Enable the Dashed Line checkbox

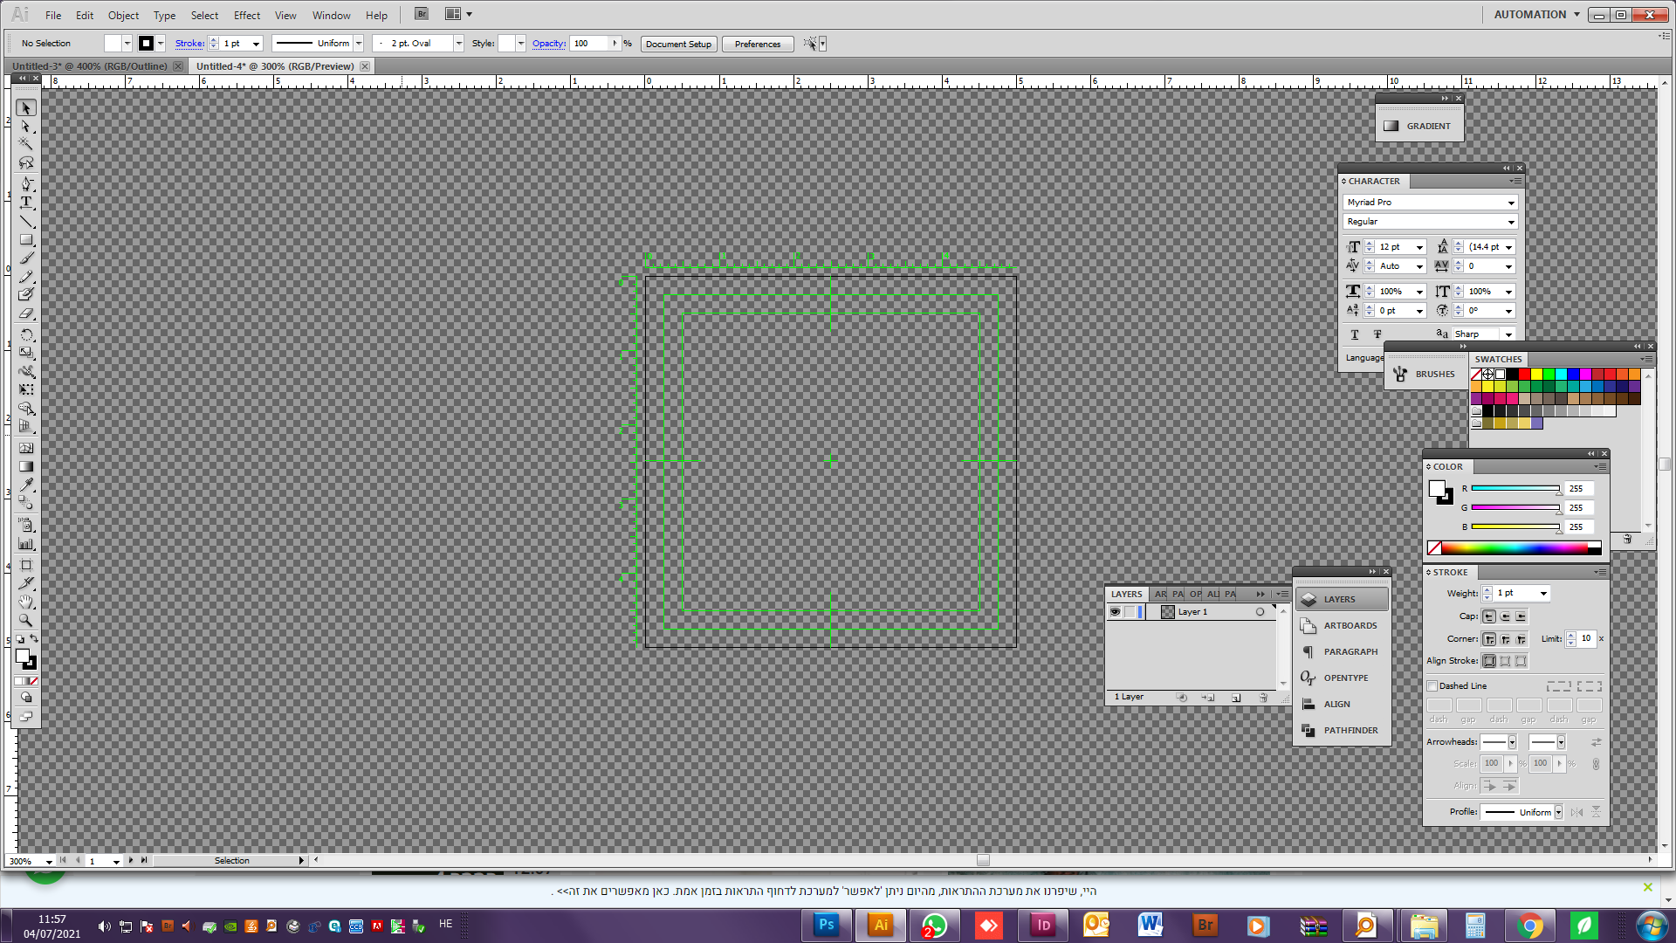(1432, 686)
